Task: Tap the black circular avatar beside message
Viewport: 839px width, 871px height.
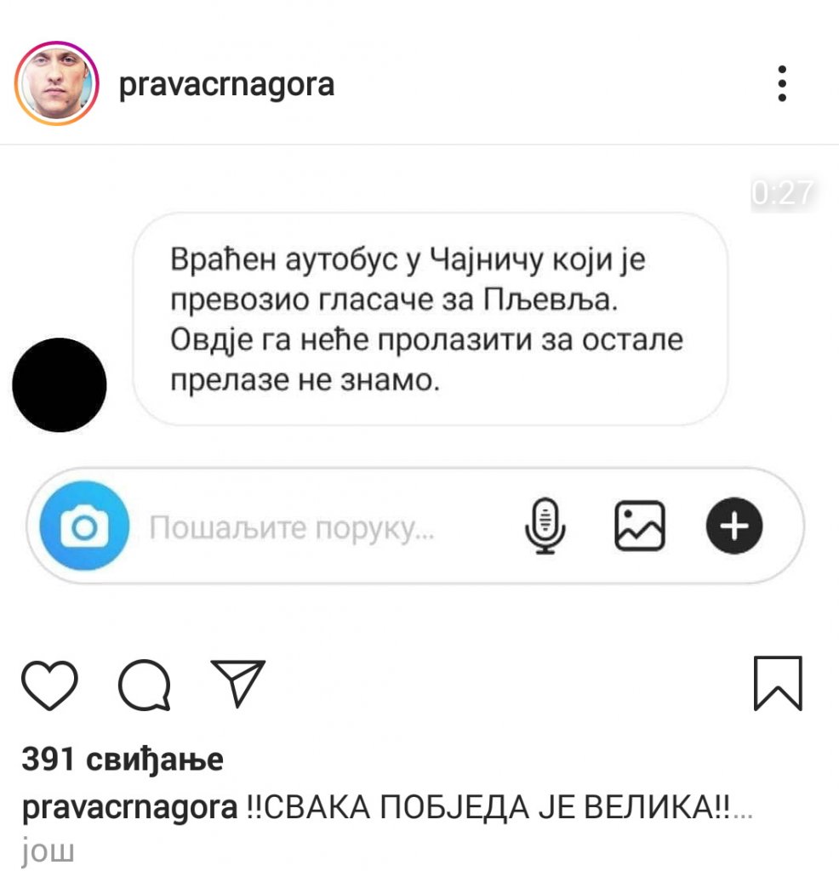Action: coord(60,385)
